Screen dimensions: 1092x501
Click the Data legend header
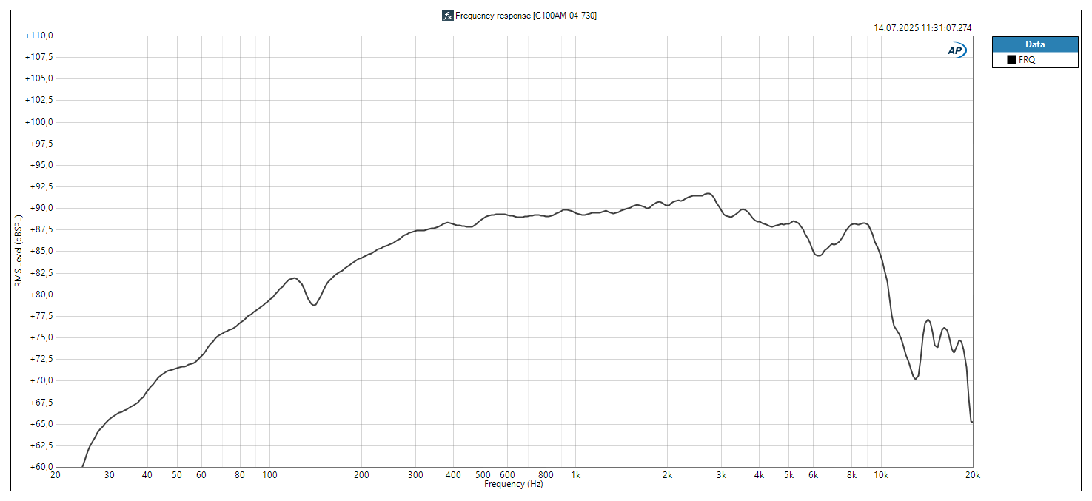[1035, 44]
